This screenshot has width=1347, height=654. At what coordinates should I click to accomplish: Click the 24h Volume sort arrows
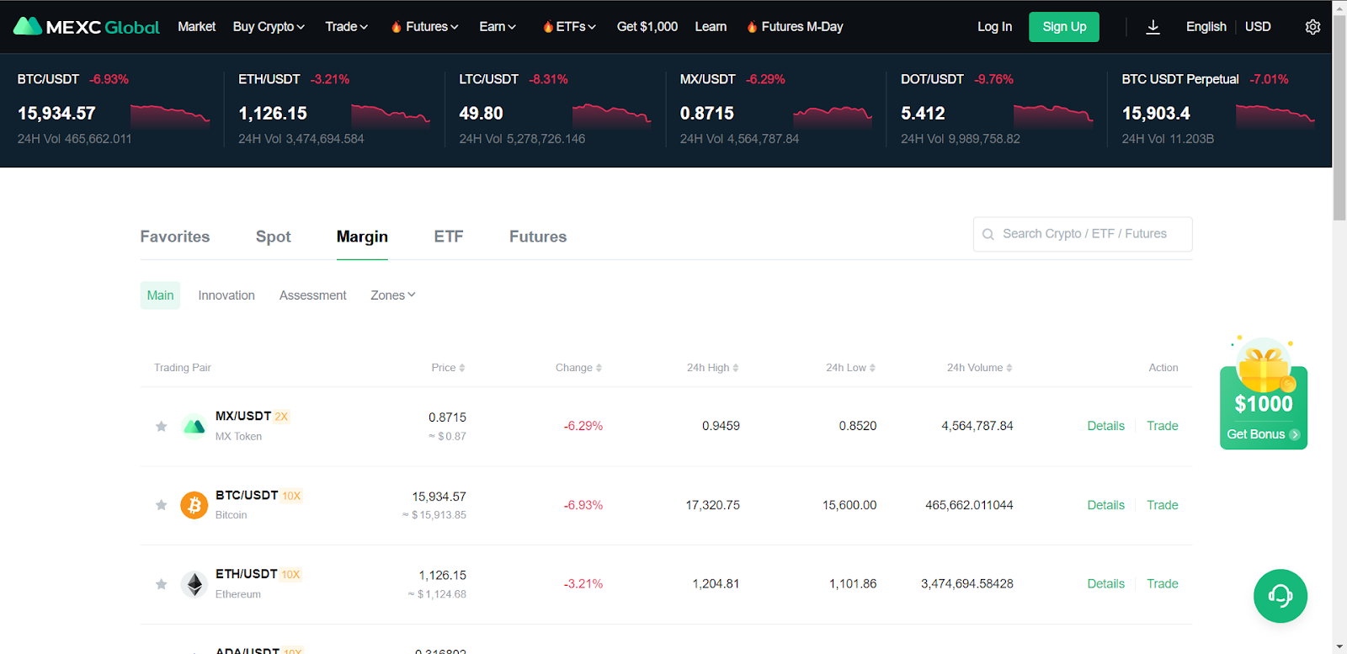point(1009,368)
